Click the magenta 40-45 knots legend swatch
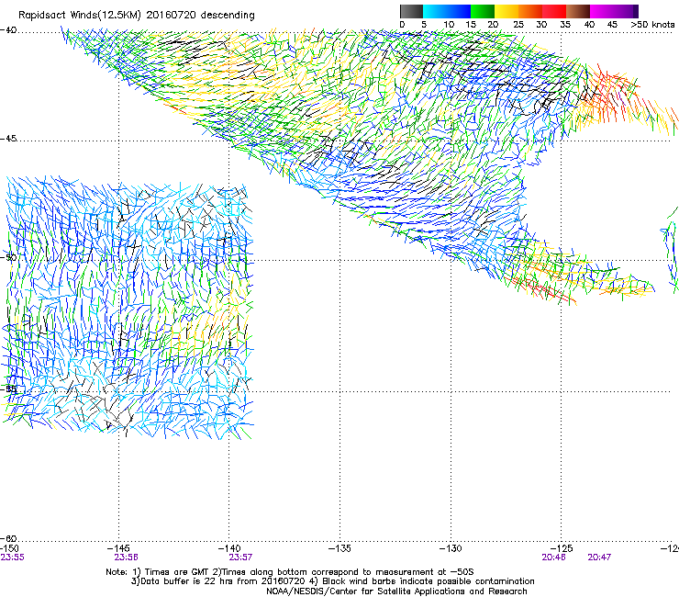Screen dimensions: 679x597 point(602,11)
